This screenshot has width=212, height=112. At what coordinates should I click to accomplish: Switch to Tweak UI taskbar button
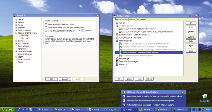point(180,110)
